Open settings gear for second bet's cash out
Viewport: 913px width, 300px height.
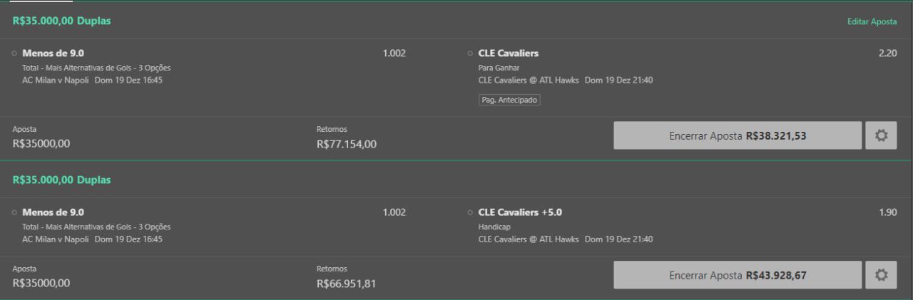(x=881, y=275)
